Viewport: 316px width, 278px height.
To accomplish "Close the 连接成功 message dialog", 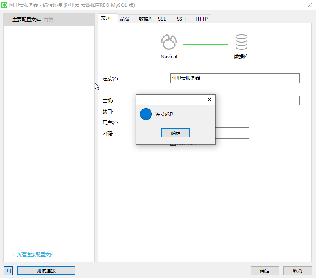I will [209, 100].
